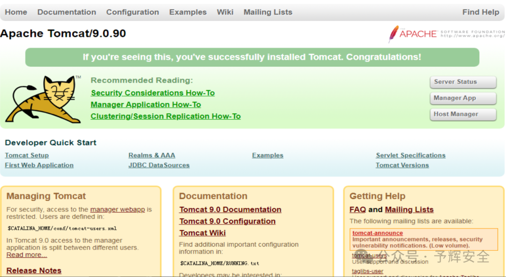
Task: Click $CATALINA_HOME/RUNNING.txt path text
Action: [x=219, y=263]
